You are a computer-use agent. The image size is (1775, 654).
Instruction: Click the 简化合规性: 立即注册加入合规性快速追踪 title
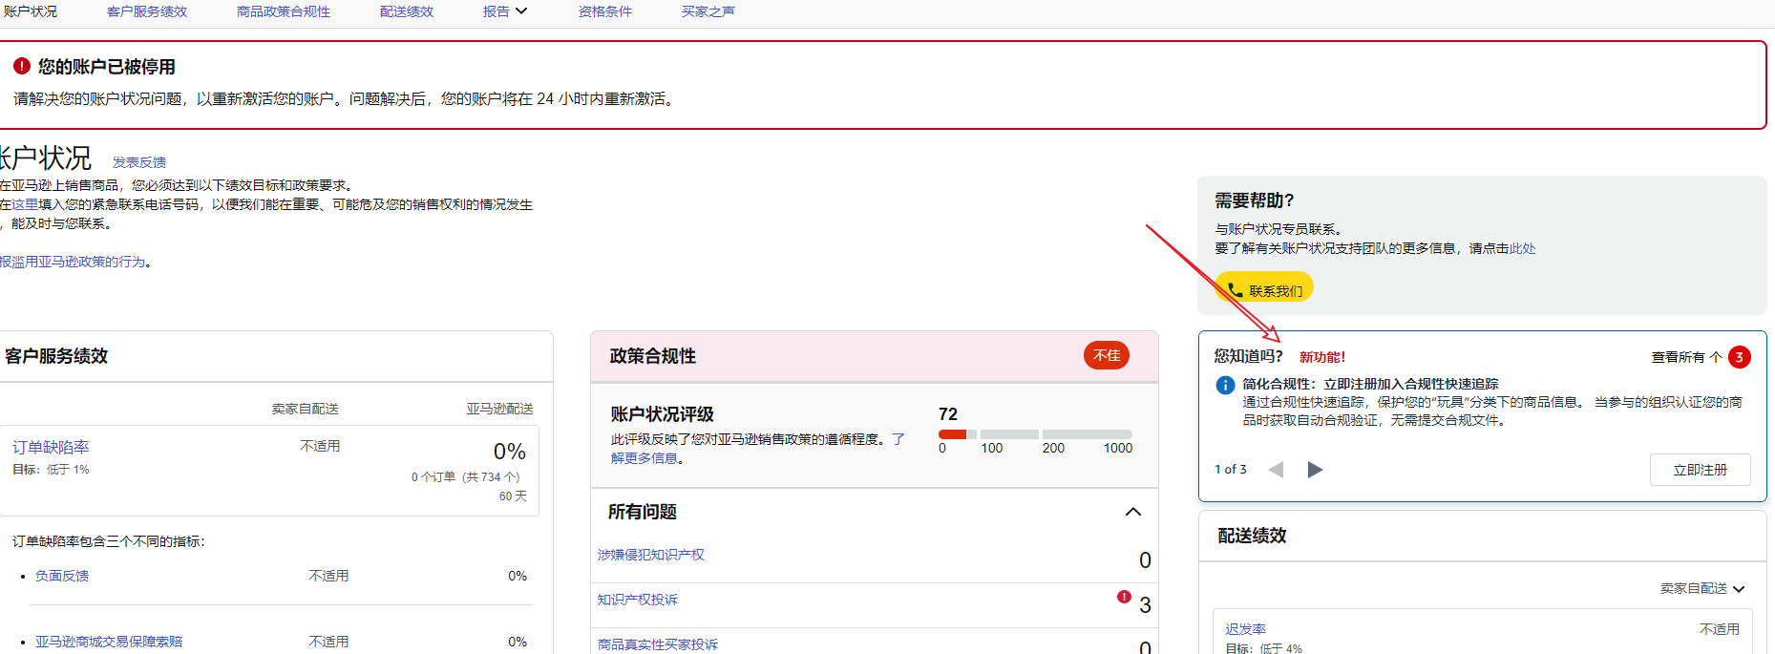pyautogui.click(x=1370, y=384)
